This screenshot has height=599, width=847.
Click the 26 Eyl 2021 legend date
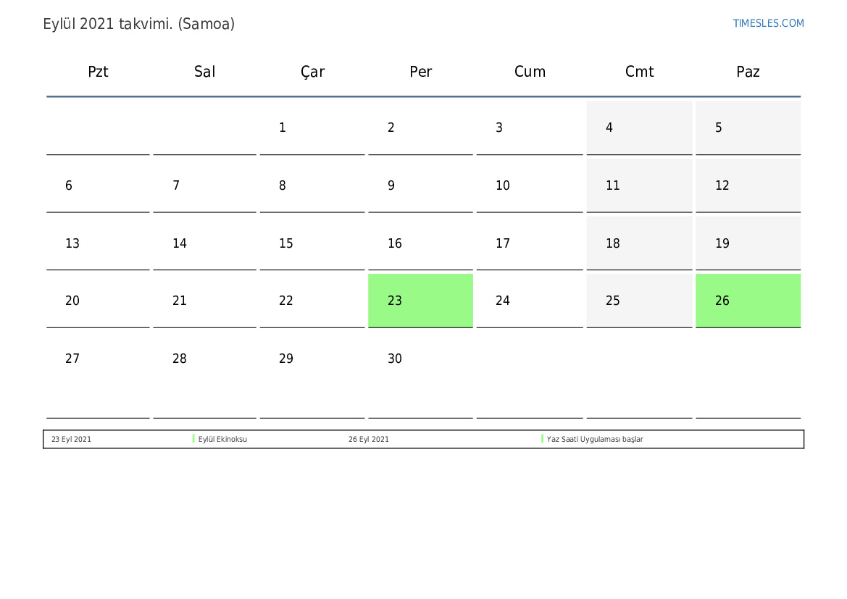click(368, 440)
